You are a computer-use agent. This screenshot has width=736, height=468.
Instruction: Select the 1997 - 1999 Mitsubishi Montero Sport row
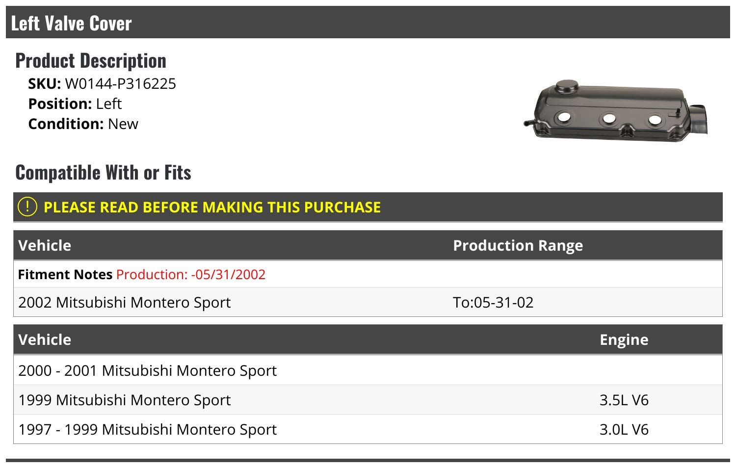click(x=368, y=429)
